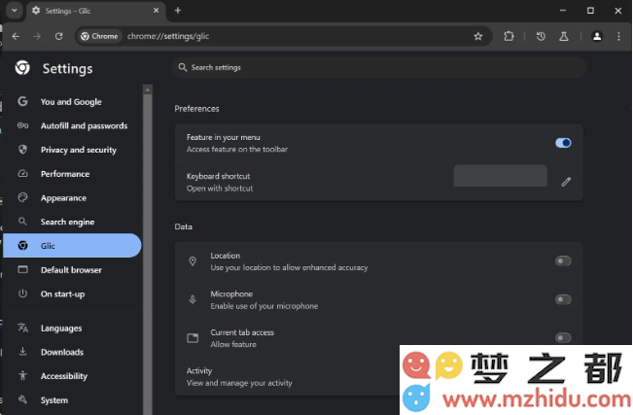Enable Current tab access toggle

[x=563, y=338]
